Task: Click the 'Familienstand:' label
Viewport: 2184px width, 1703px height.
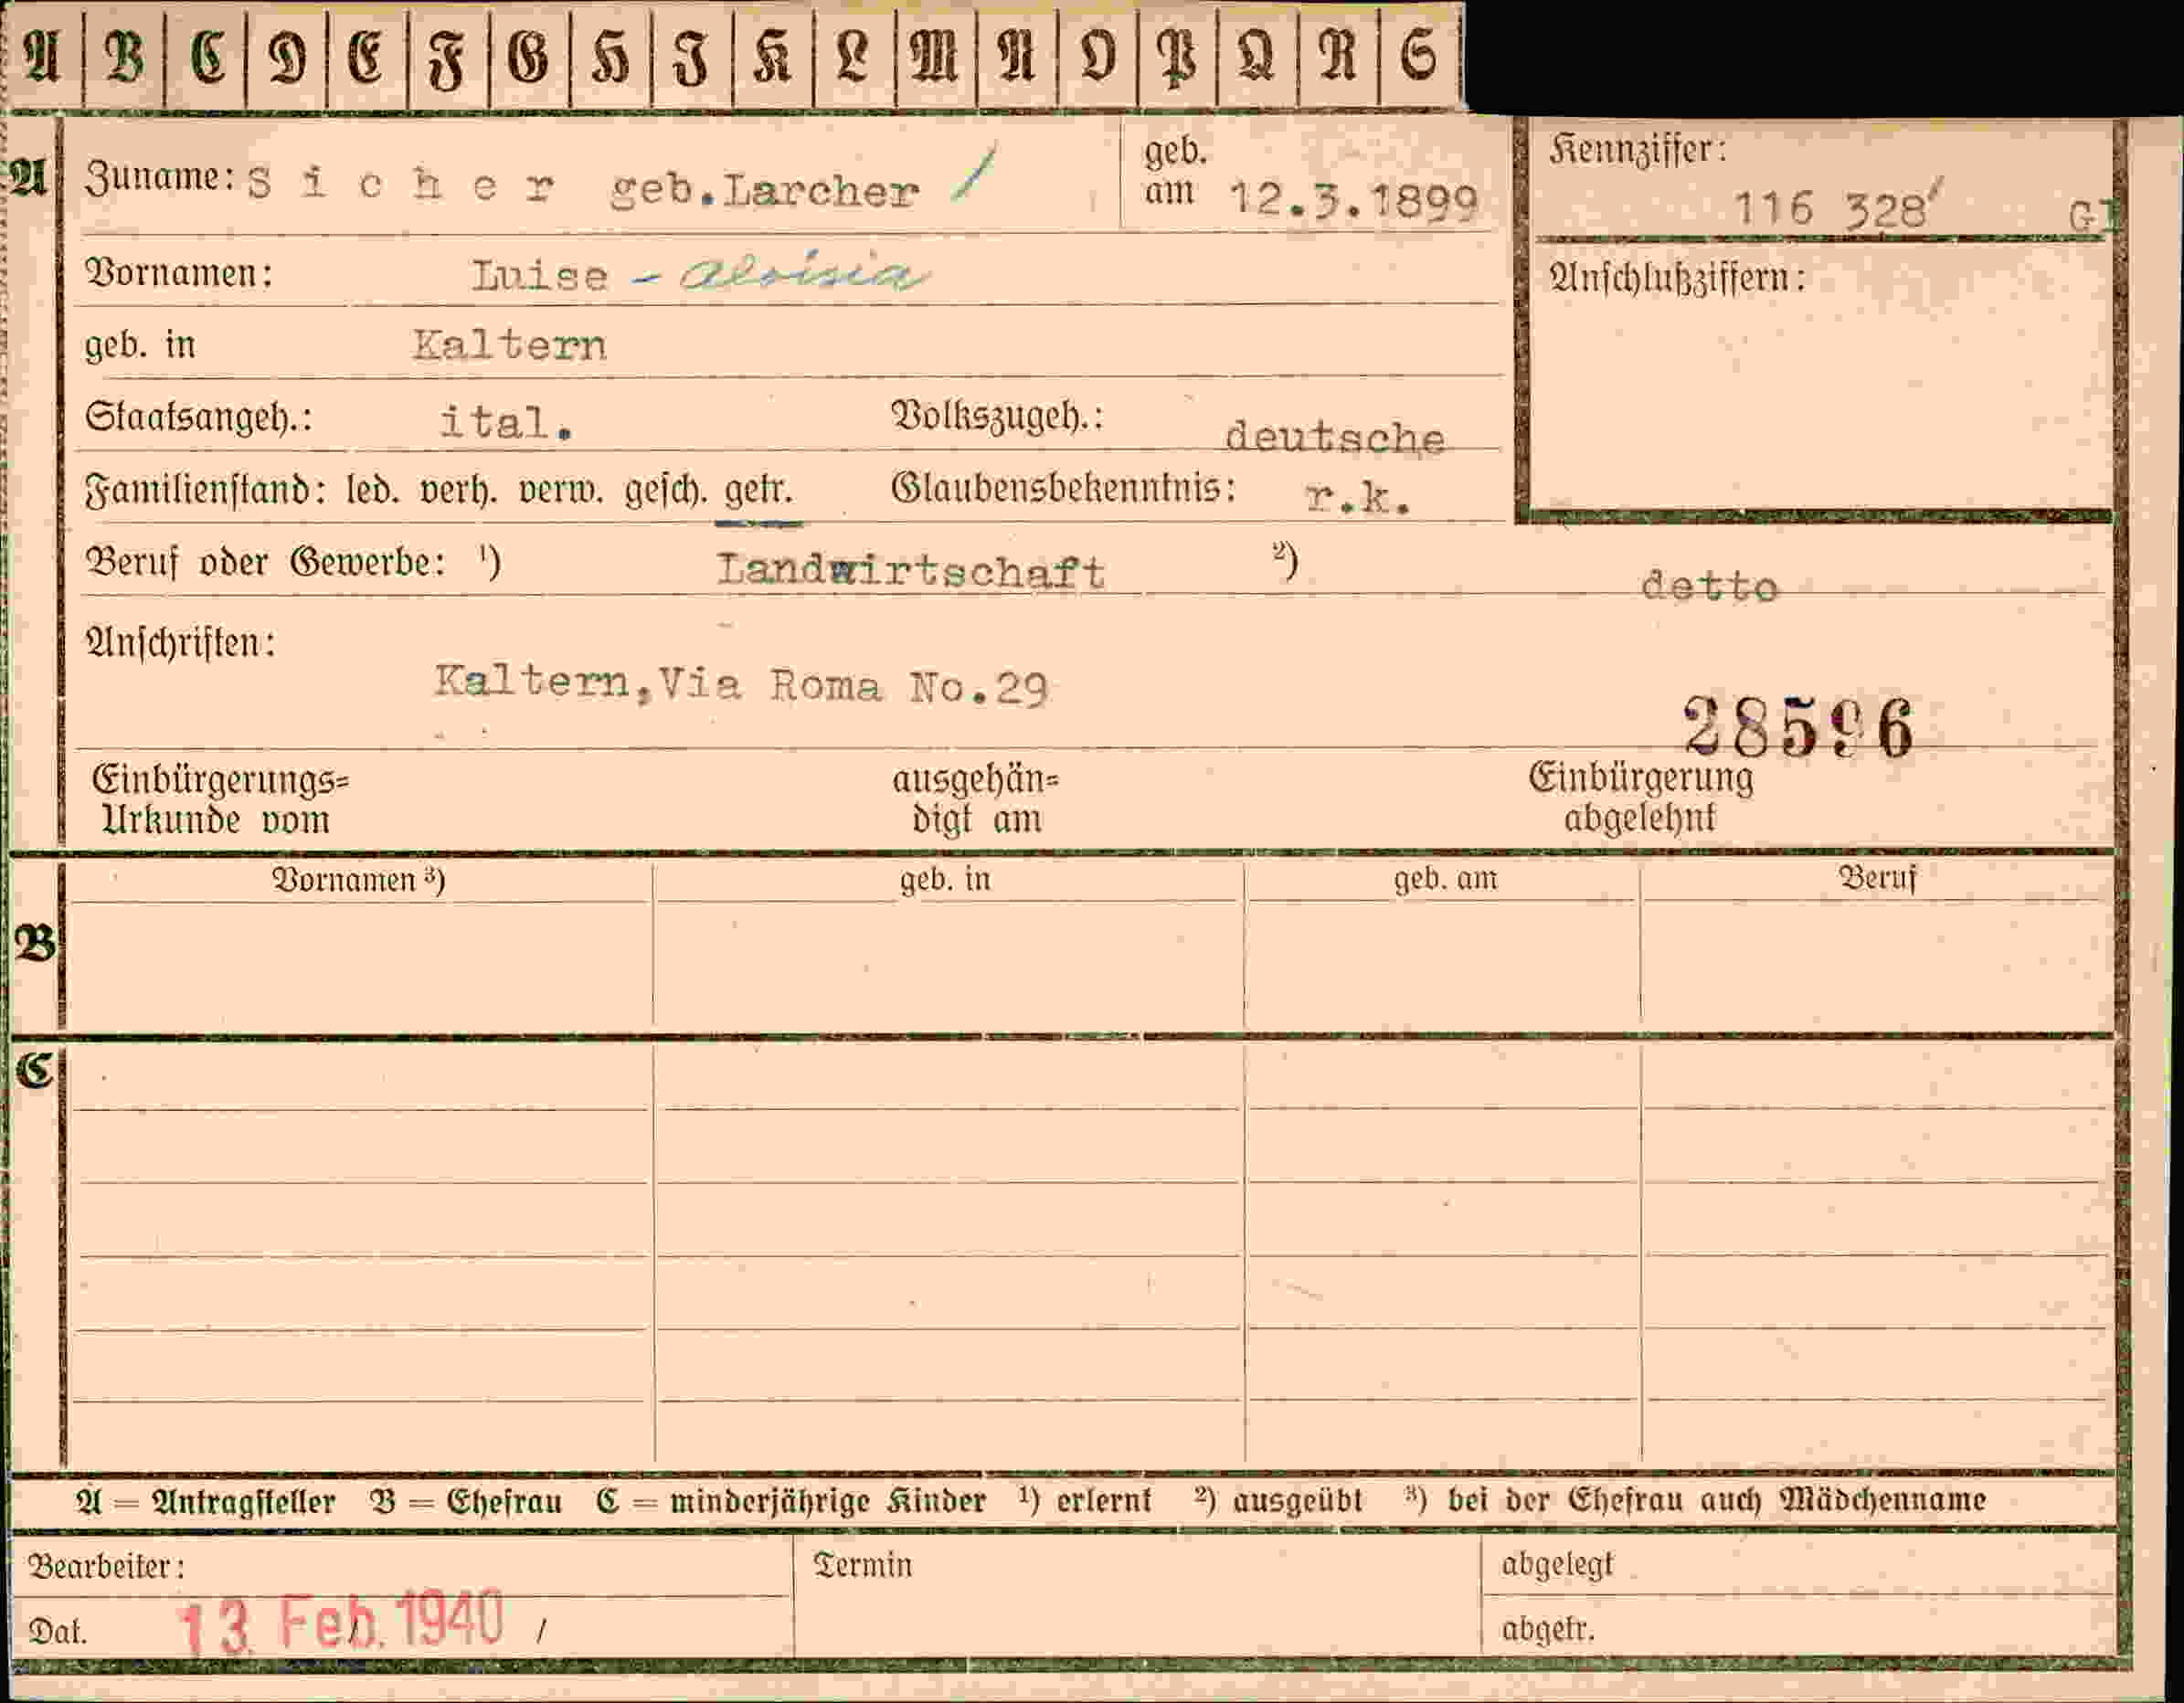Action: click(205, 491)
